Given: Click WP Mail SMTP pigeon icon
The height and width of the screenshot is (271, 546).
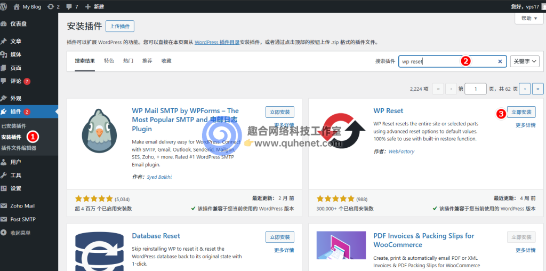Looking at the screenshot, I should [x=99, y=131].
